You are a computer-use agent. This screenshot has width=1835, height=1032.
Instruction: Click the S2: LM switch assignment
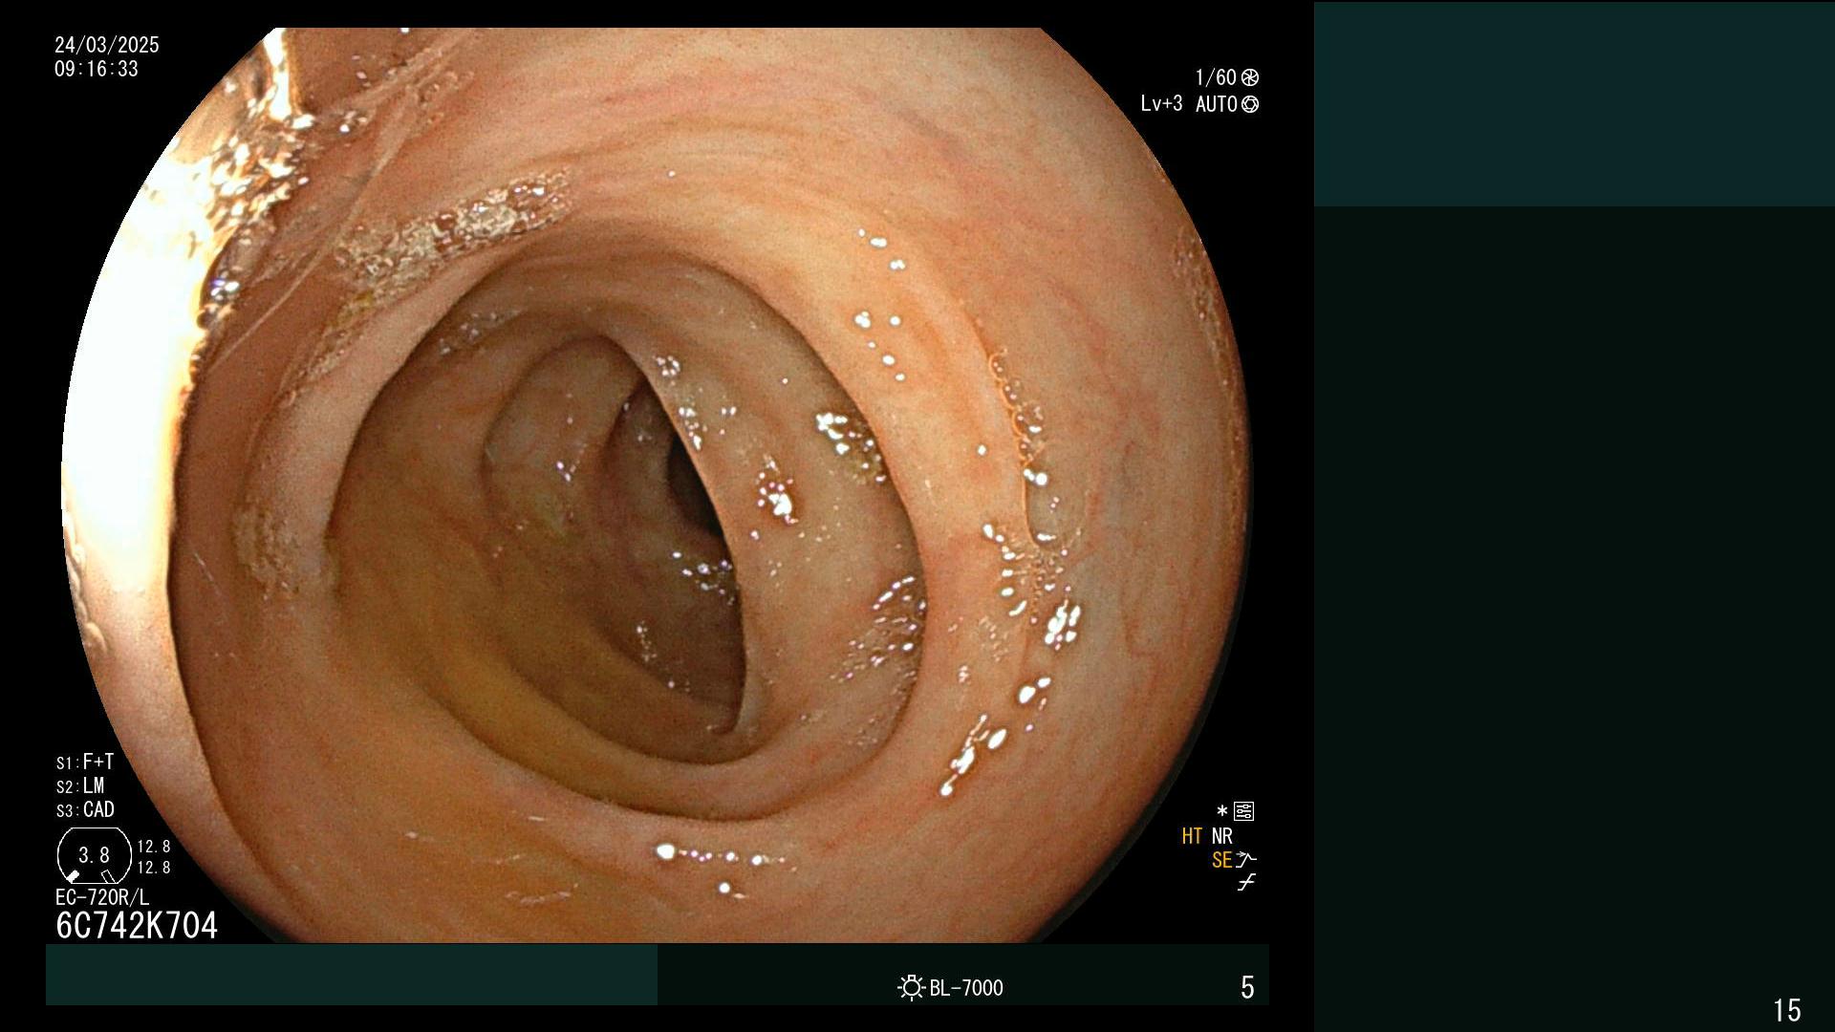pyautogui.click(x=80, y=785)
